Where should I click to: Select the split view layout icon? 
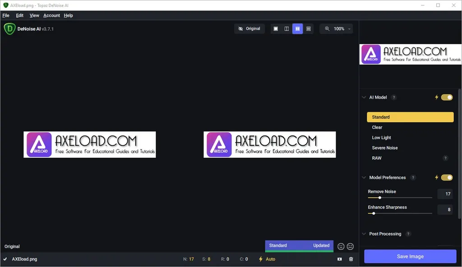(286, 28)
